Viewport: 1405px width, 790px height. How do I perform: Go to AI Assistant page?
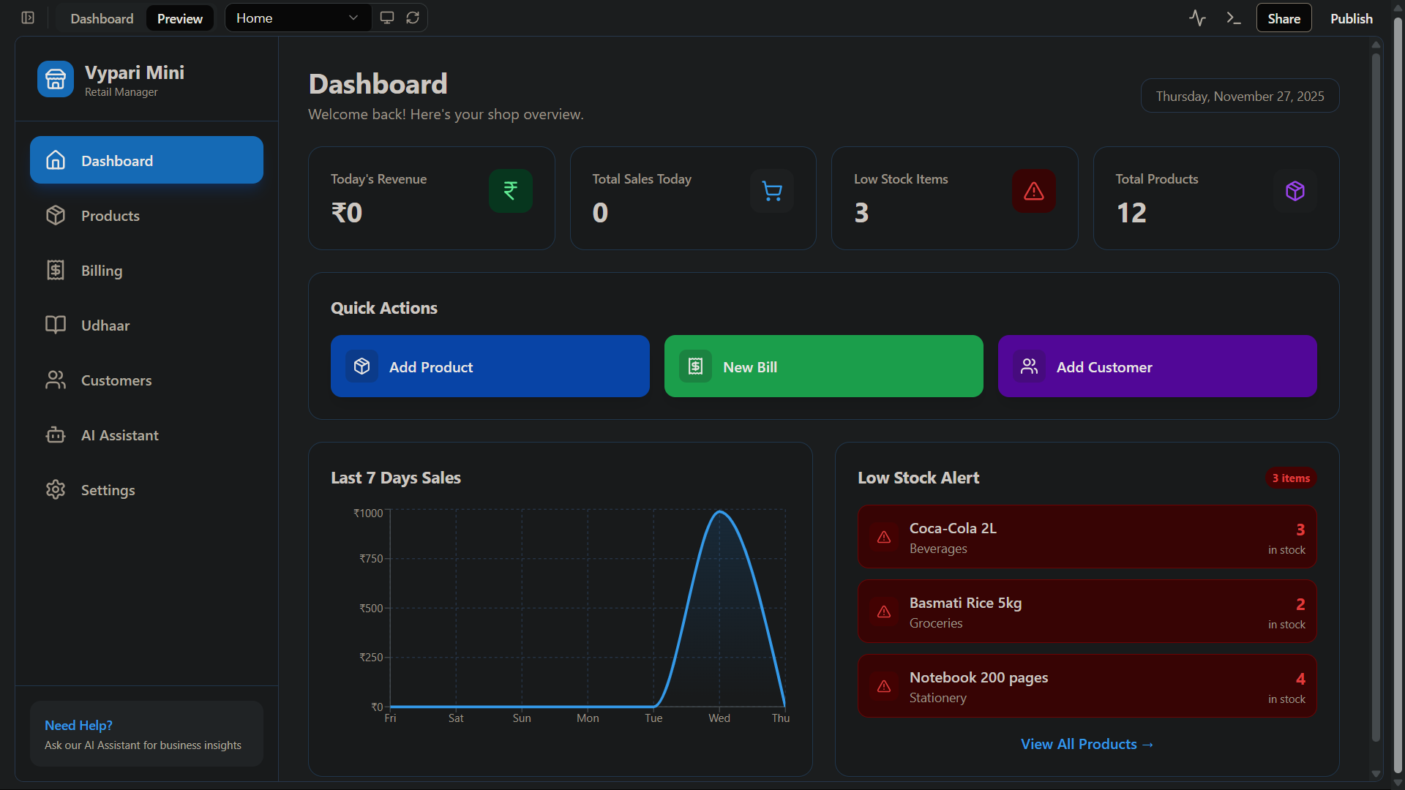click(x=120, y=435)
